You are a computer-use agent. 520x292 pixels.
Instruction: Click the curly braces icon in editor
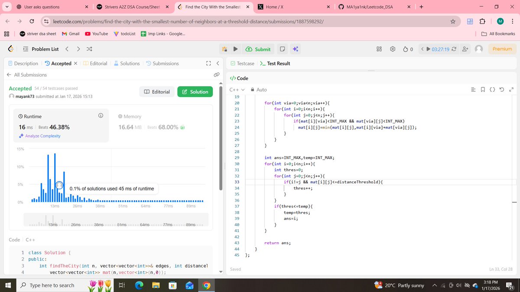point(492,90)
